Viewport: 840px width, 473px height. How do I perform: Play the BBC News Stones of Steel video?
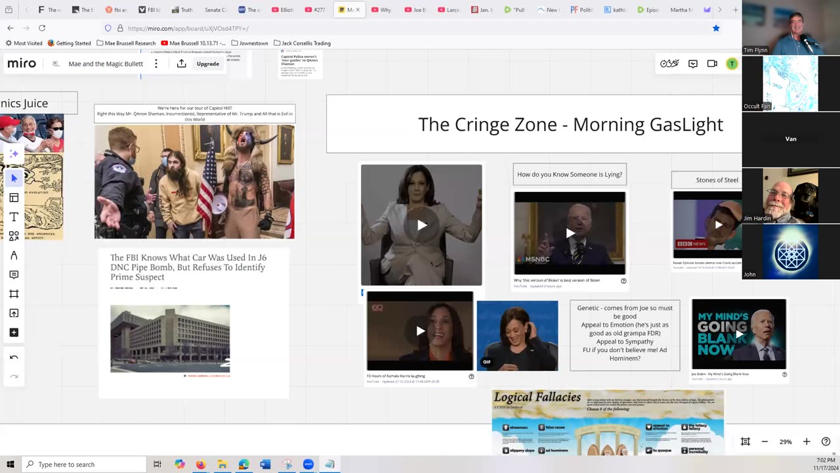[719, 224]
